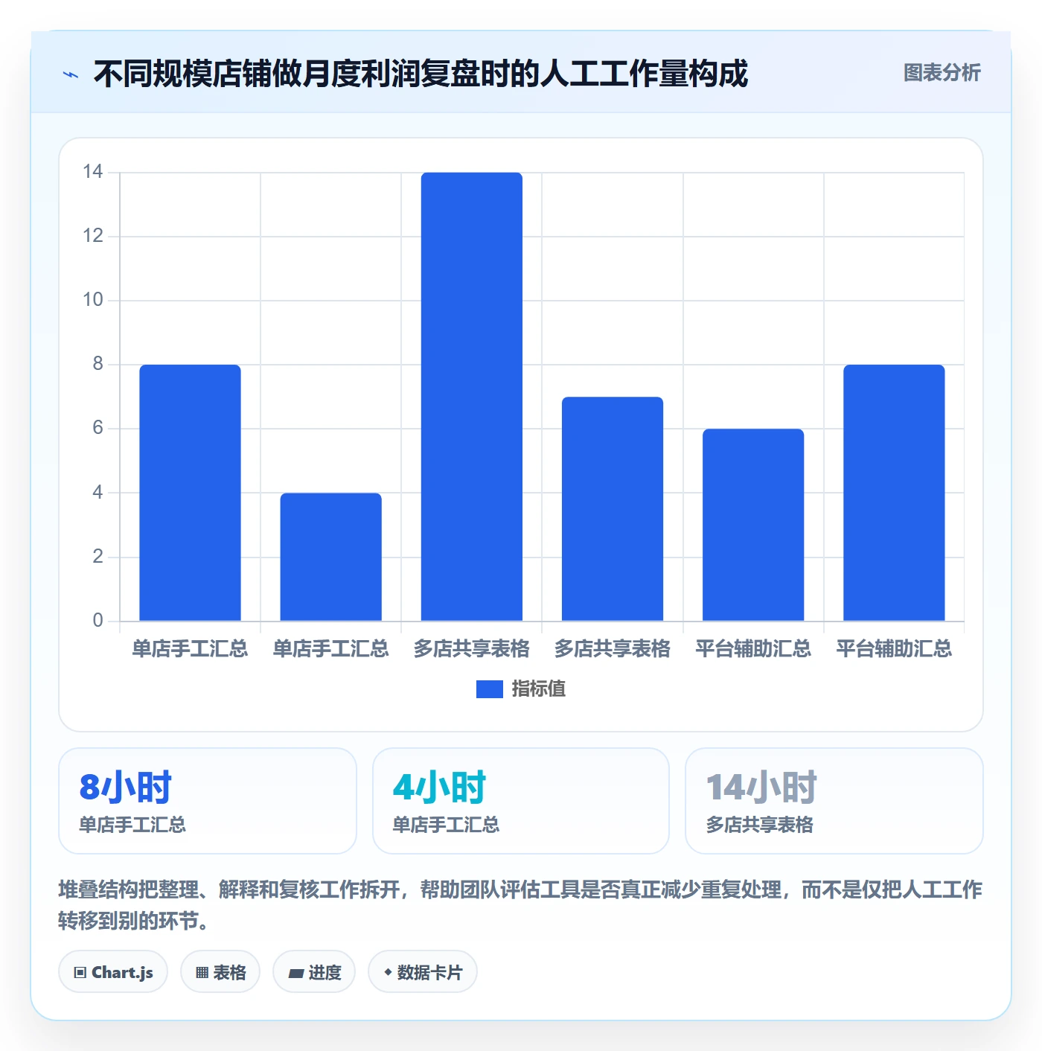Click the diamond icon in 数据卡片 chip
This screenshot has height=1051, width=1042.
click(x=388, y=972)
